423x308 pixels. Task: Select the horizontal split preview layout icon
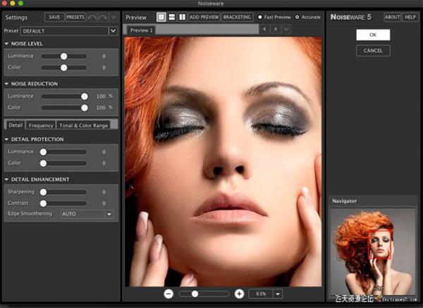(171, 16)
